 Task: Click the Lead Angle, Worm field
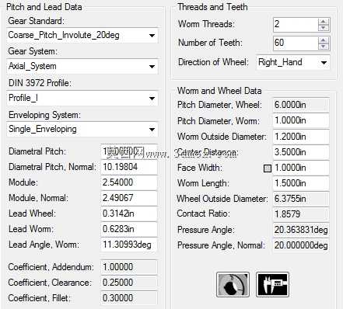point(129,245)
